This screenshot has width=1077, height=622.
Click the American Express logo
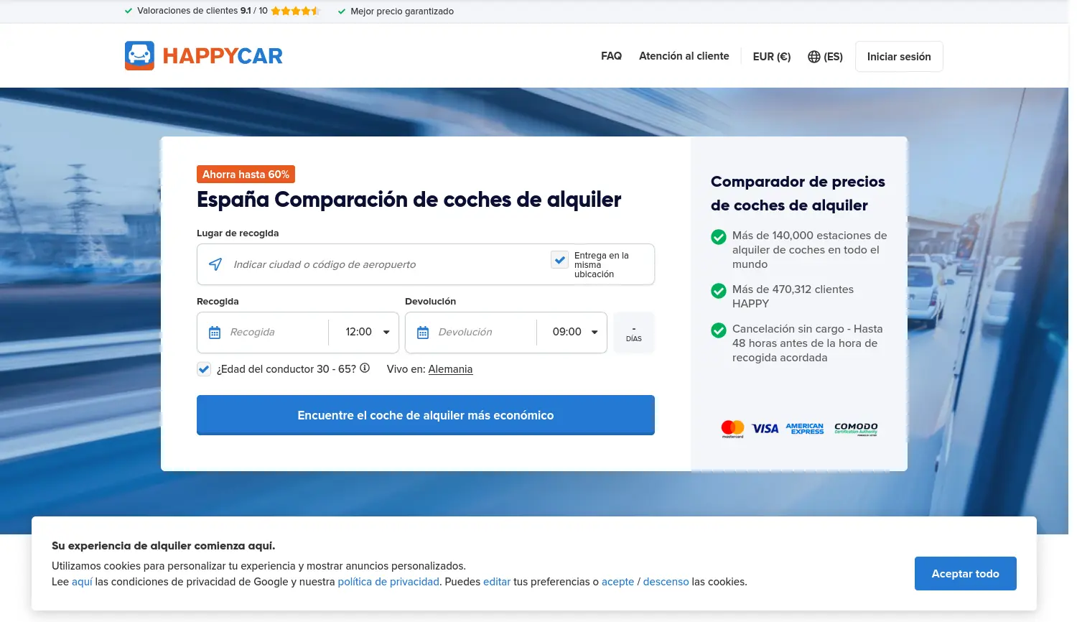tap(805, 428)
